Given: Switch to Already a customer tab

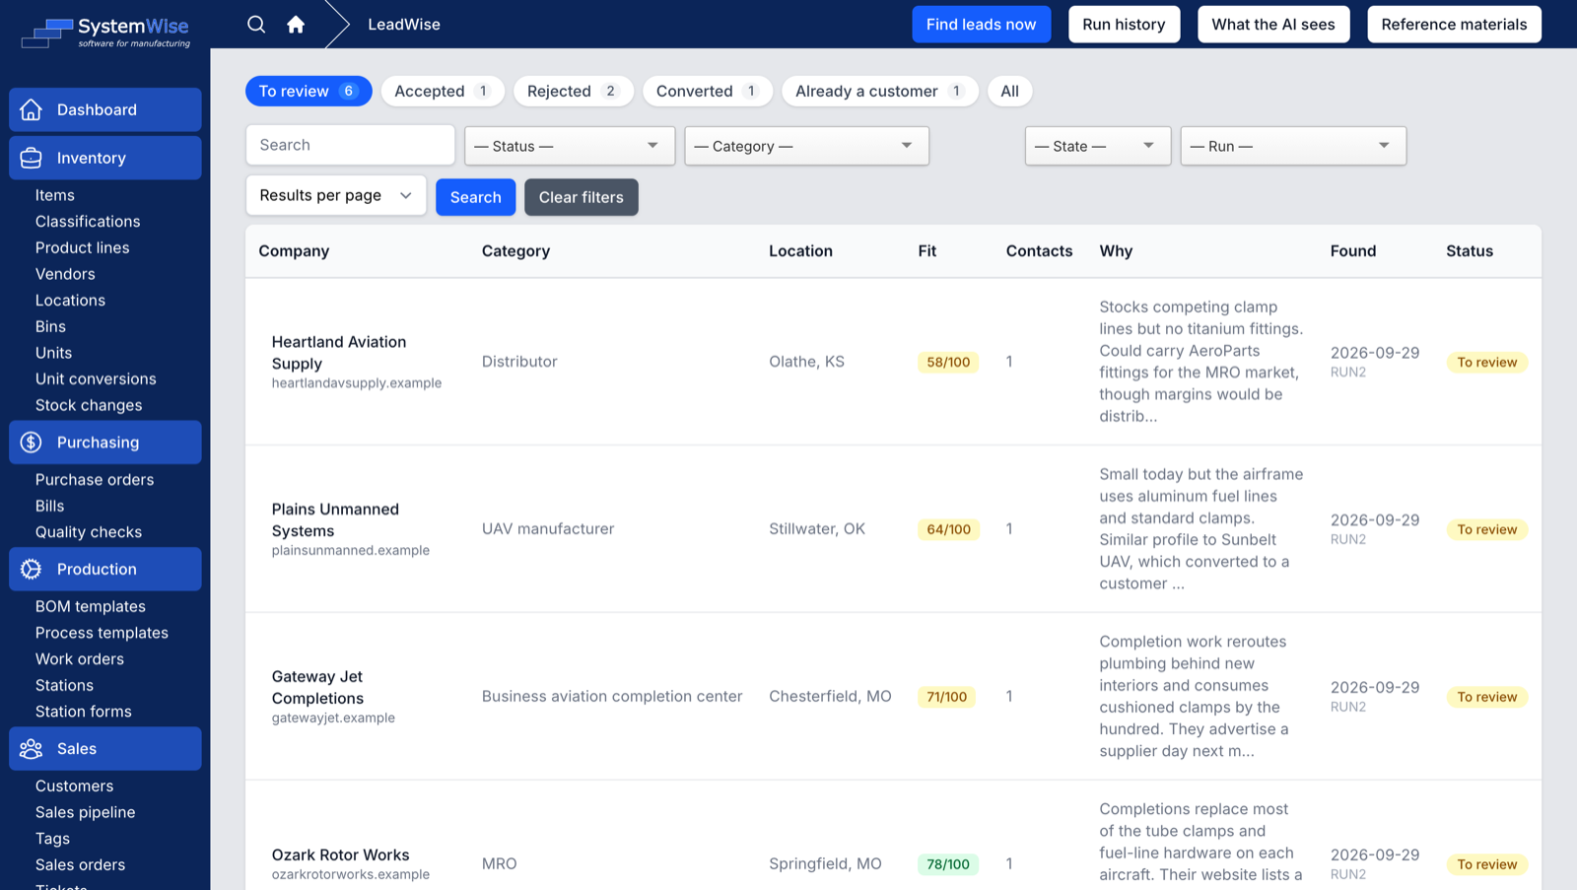Looking at the screenshot, I should click(880, 91).
